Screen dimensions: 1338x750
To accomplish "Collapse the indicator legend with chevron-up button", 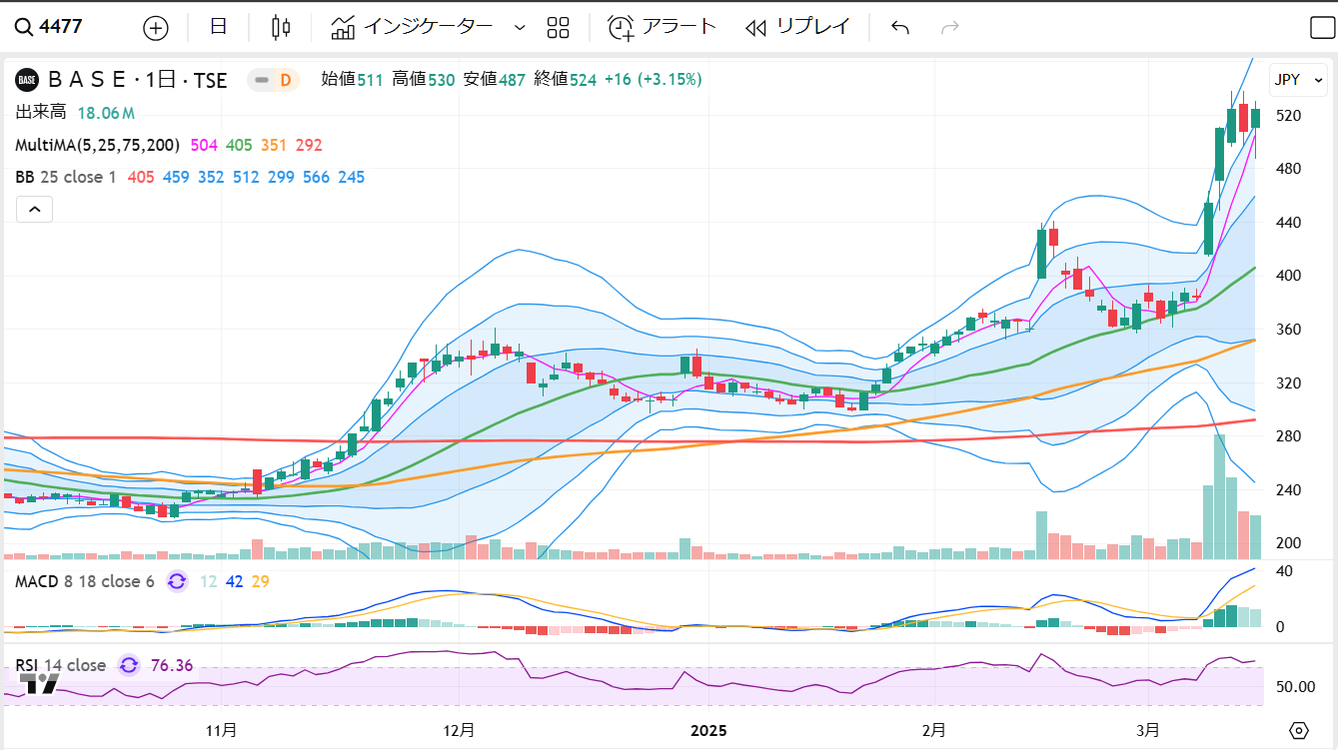I will pos(34,210).
